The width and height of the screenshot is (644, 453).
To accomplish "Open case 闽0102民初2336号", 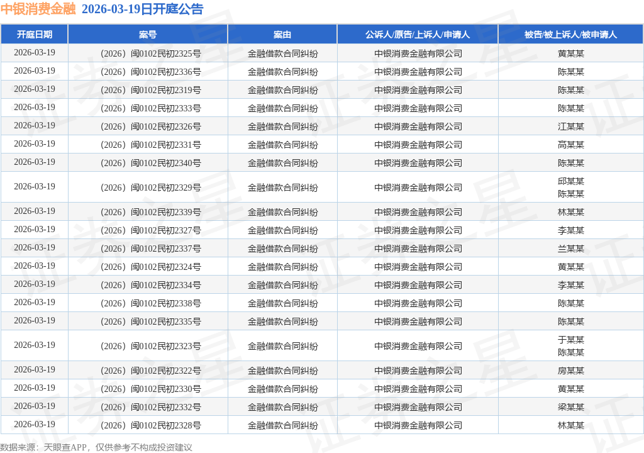I will tap(151, 72).
